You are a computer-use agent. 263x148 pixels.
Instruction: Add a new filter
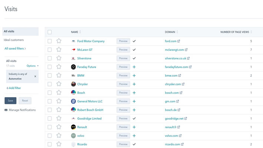[x=14, y=88]
